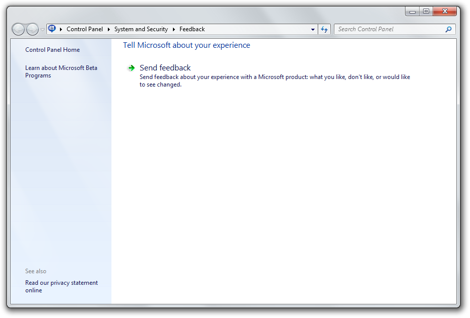The height and width of the screenshot is (318, 470).
Task: Expand arrow before Control Panel breadcrumb
Action: point(61,29)
